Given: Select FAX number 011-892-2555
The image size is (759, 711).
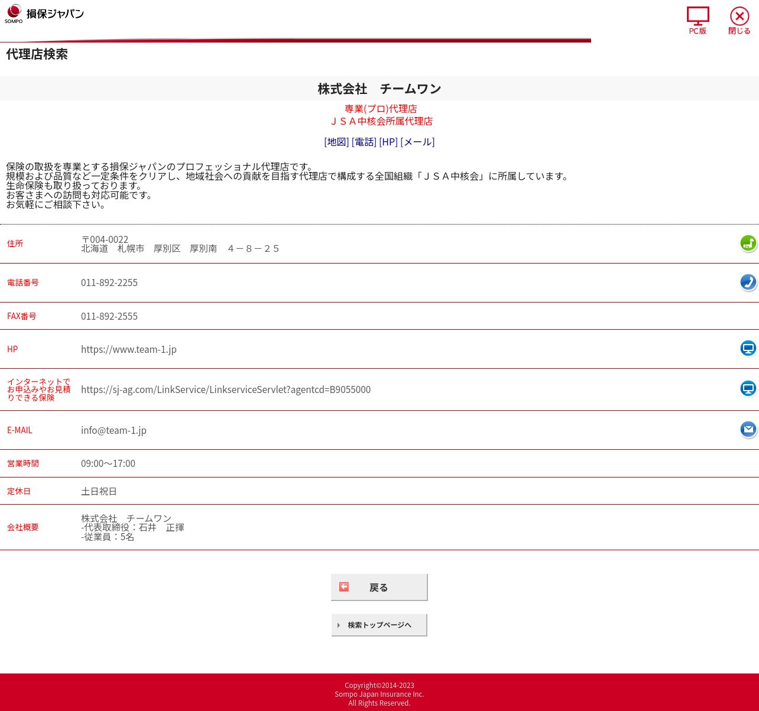Looking at the screenshot, I should 109,316.
